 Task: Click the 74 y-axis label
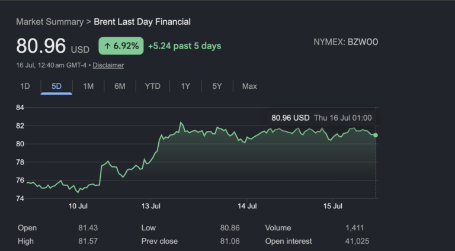coord(20,198)
